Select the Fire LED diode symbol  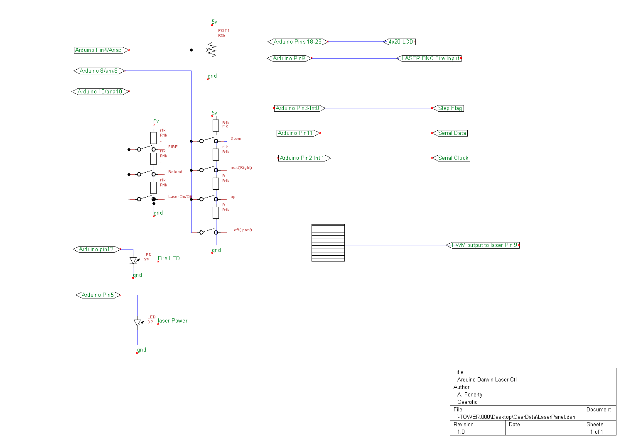click(x=133, y=261)
